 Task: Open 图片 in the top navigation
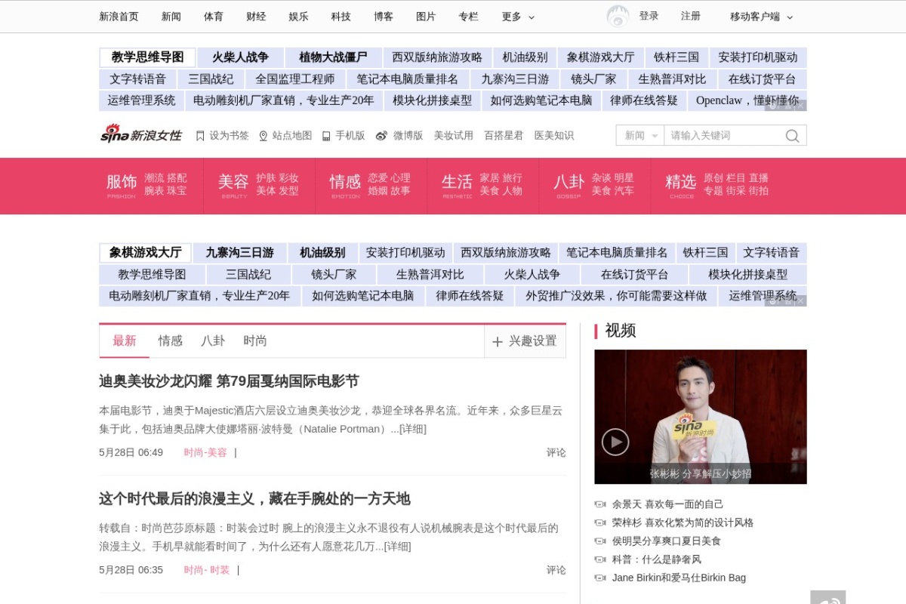coord(426,17)
